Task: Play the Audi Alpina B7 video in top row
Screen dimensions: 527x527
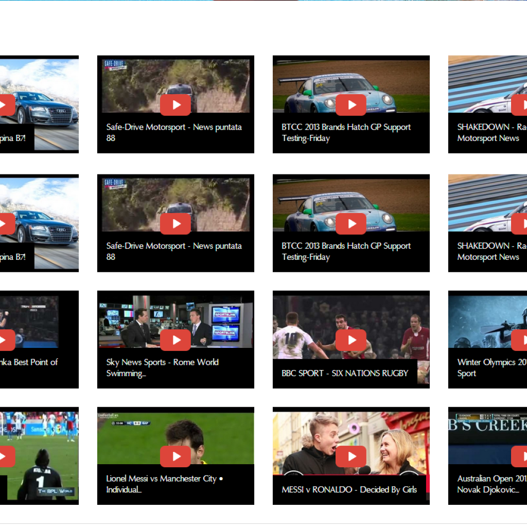Action: click(x=7, y=105)
